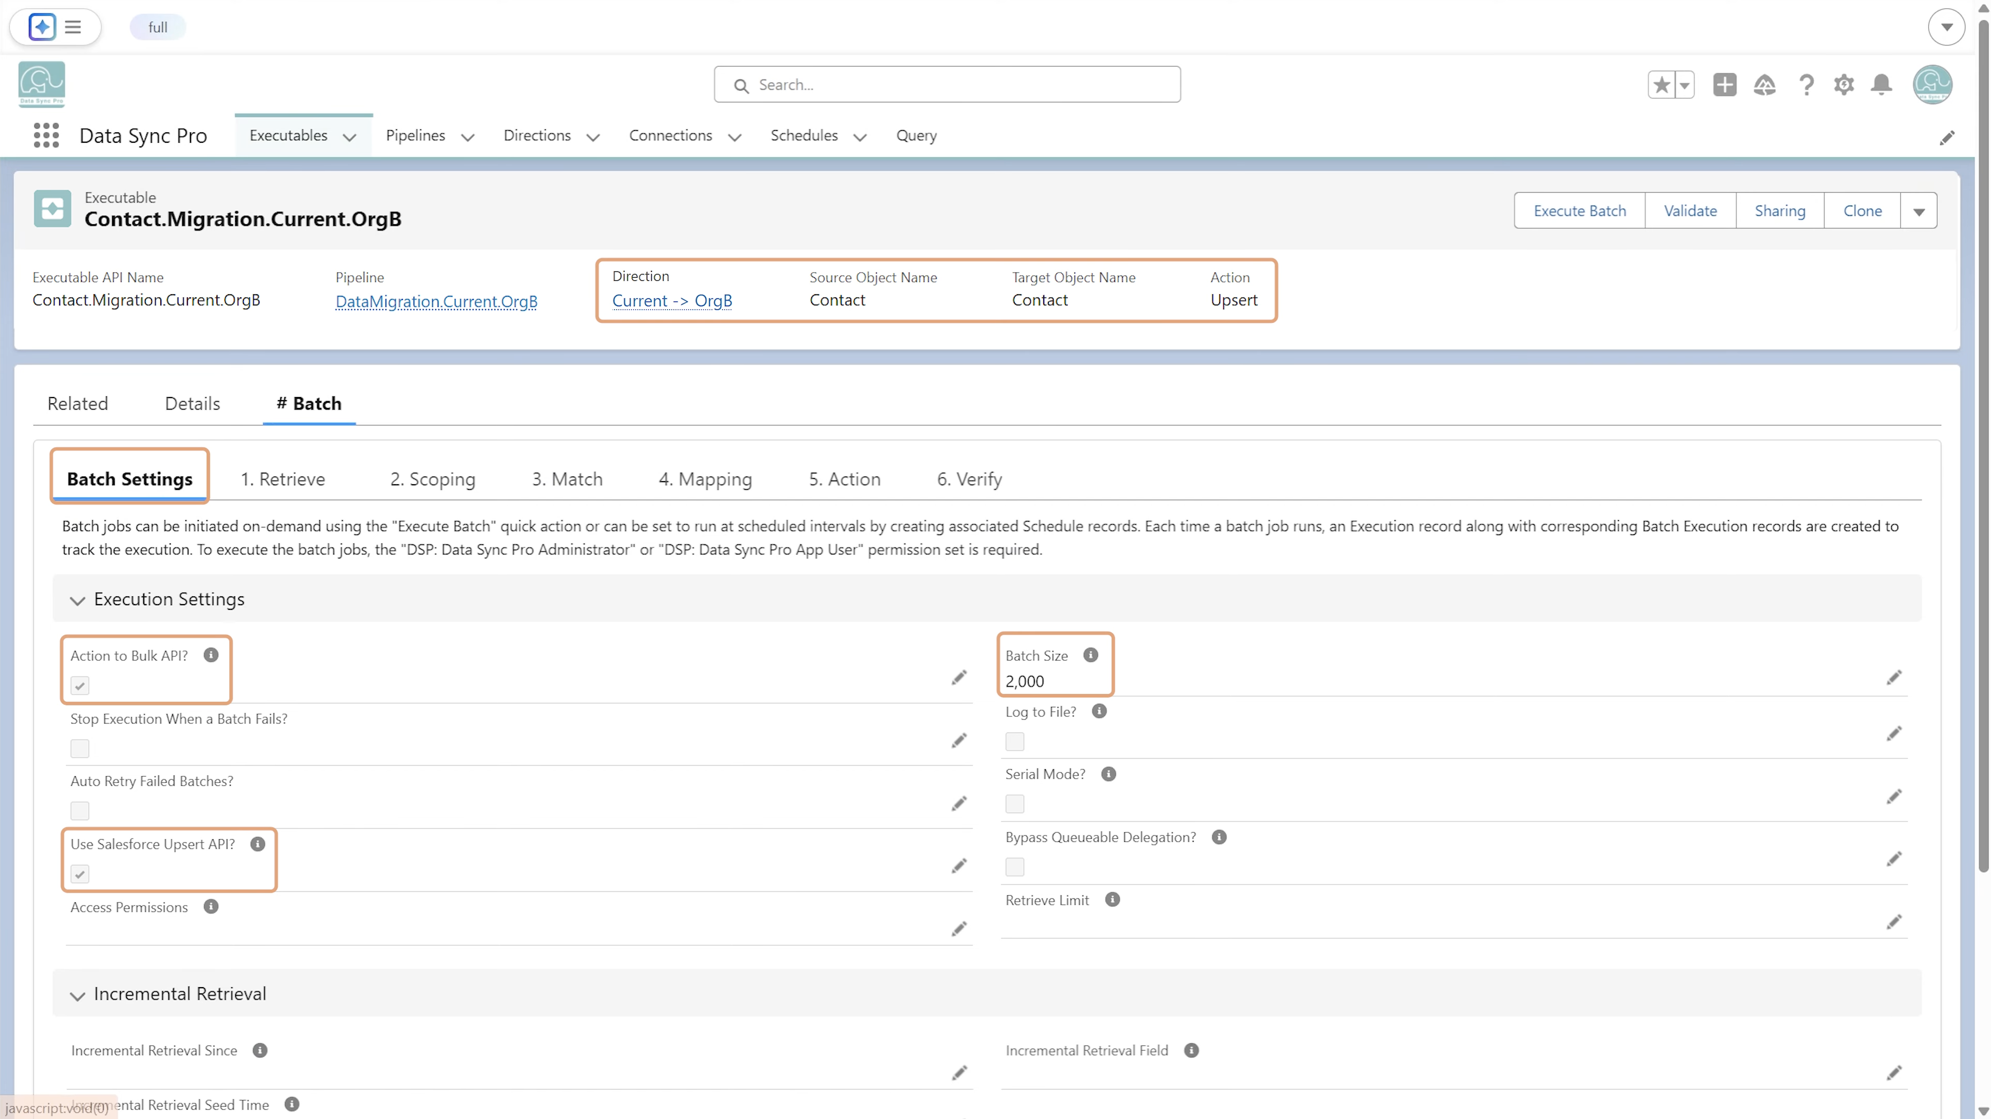Open more actions dropdown beside Clone

[x=1918, y=211]
